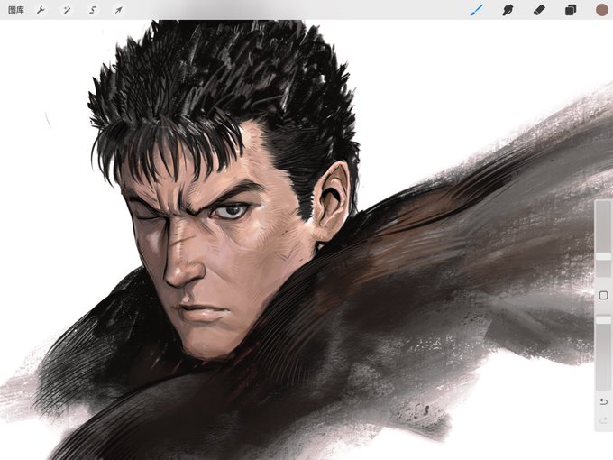Select the Eraser tool

539,10
